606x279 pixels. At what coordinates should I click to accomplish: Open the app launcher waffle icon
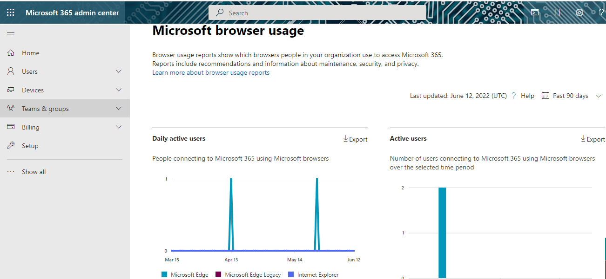(11, 13)
